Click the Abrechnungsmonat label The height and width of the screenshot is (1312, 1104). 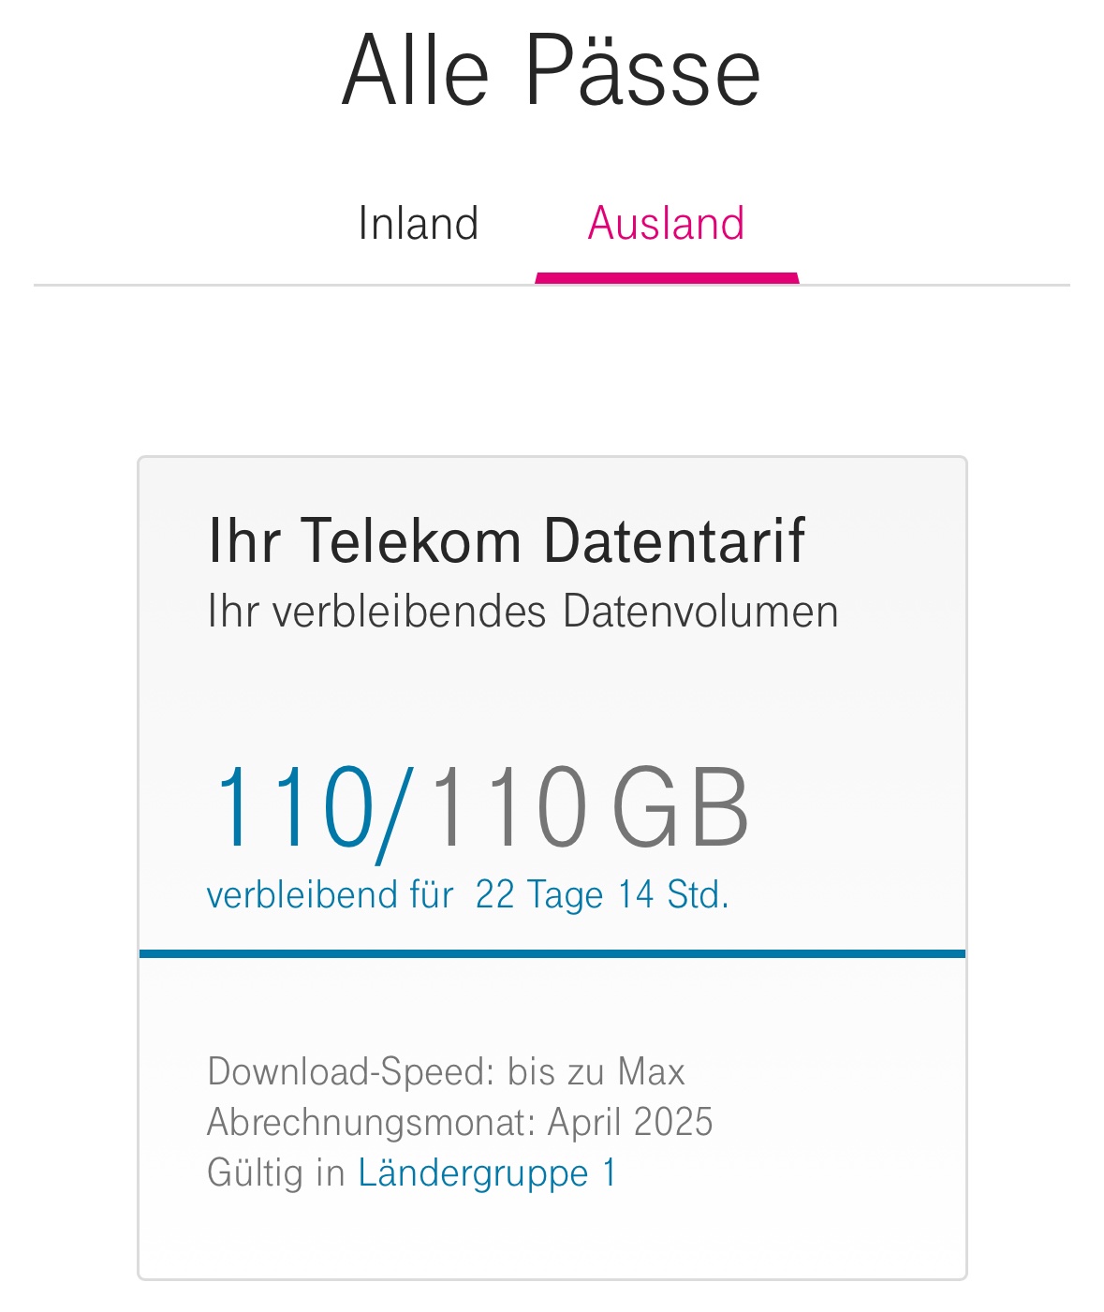(371, 1122)
